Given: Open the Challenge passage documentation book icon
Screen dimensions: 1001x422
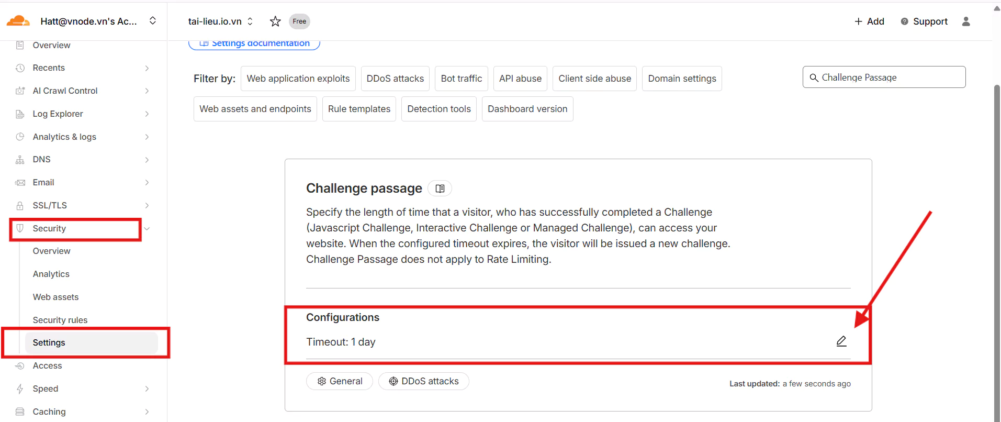Looking at the screenshot, I should point(440,188).
